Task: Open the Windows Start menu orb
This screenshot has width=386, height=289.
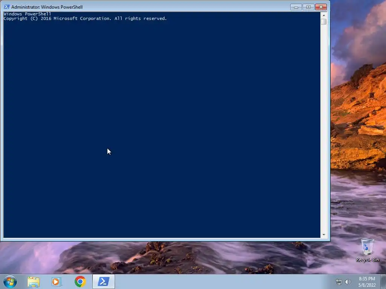Action: (x=10, y=281)
